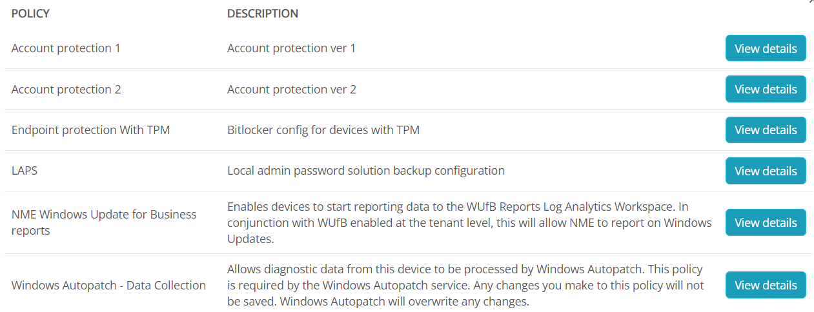Select the Account protection 1 policy name

pos(66,48)
